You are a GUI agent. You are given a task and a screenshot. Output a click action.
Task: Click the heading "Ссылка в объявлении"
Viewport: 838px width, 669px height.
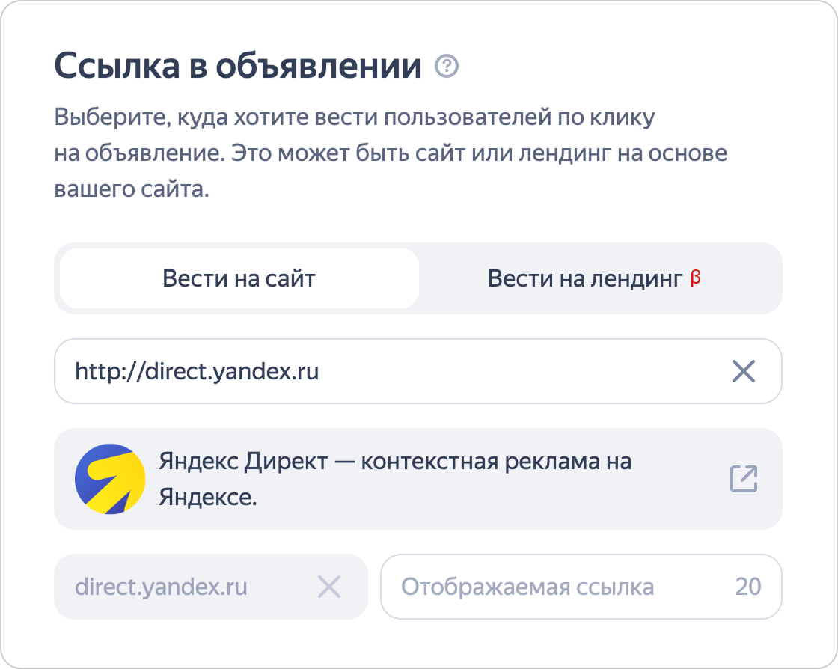click(238, 67)
